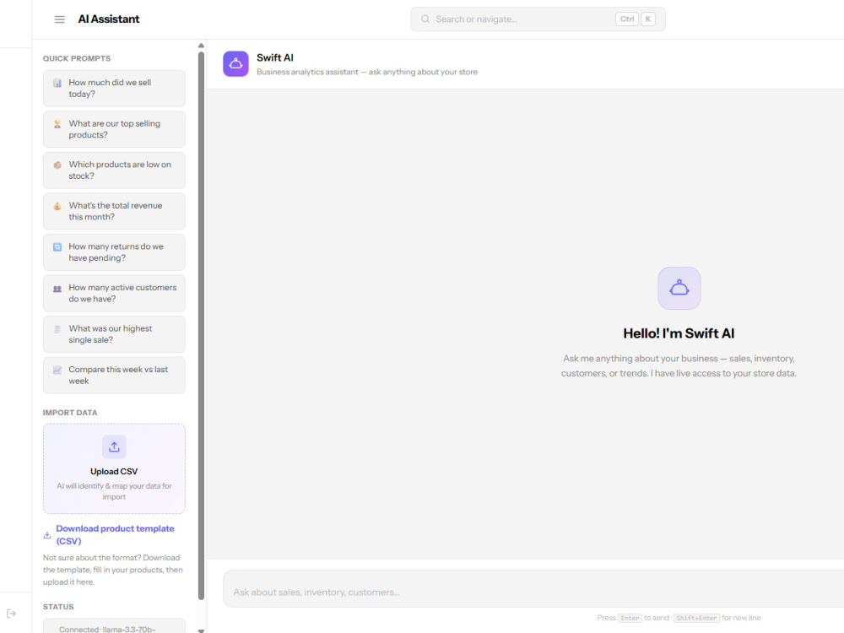The width and height of the screenshot is (844, 633).
Task: Select 'Compare this week vs last week' prompt
Action: [x=114, y=376]
